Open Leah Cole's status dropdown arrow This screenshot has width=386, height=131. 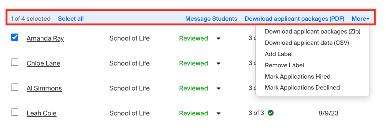click(218, 114)
